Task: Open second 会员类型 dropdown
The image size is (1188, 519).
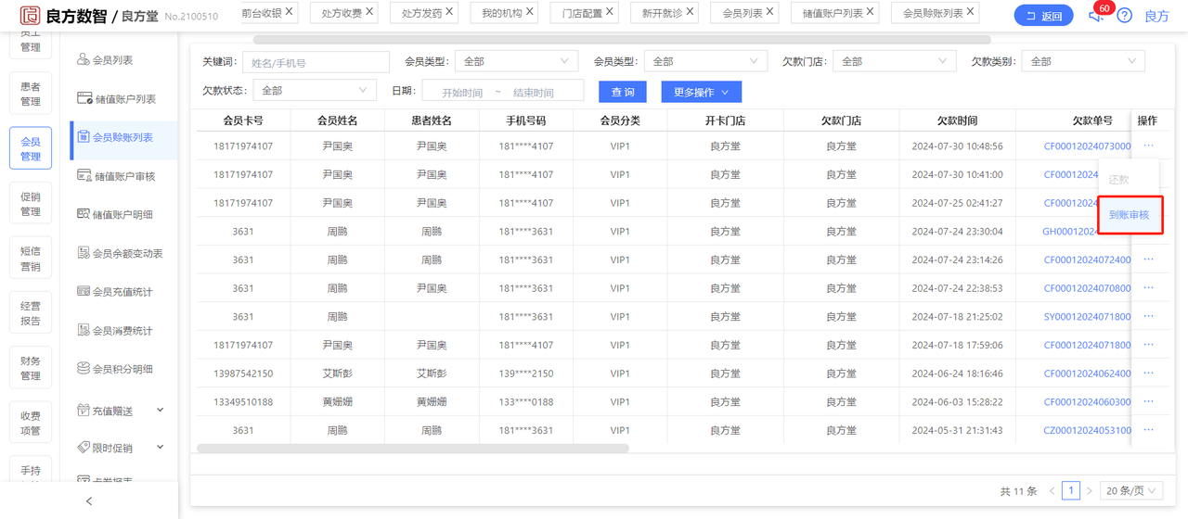Action: pyautogui.click(x=705, y=61)
